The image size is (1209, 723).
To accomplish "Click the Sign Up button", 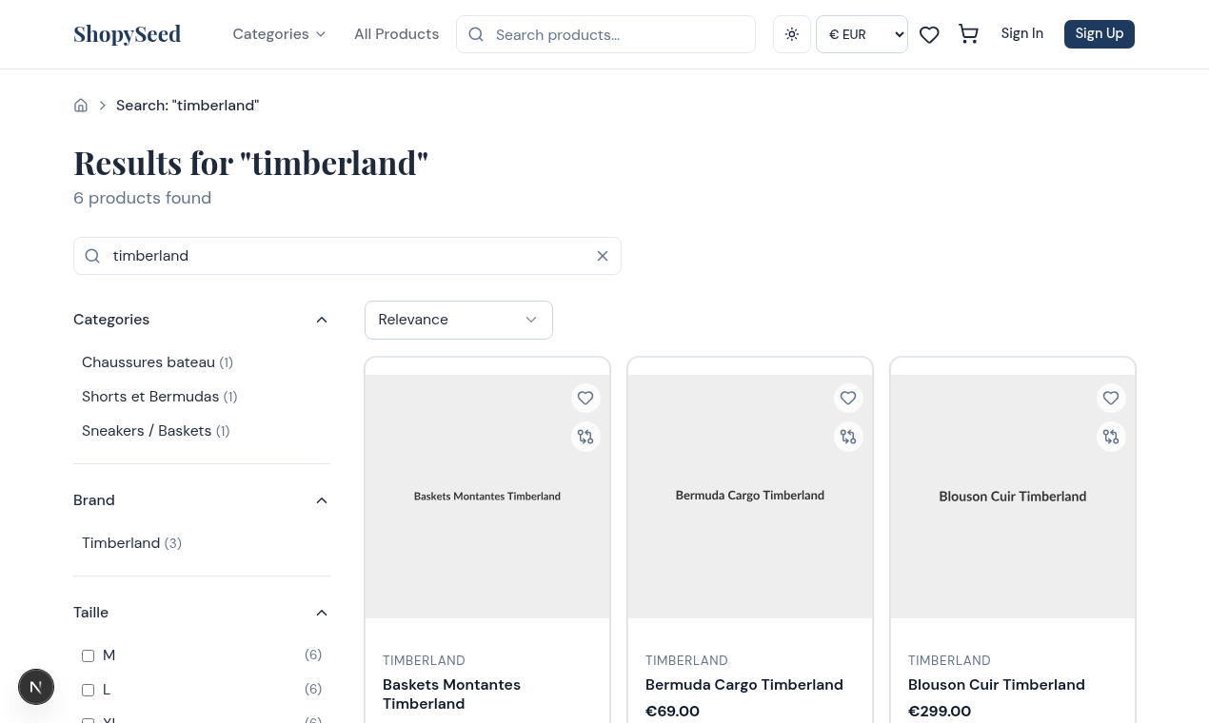I will click(x=1100, y=33).
